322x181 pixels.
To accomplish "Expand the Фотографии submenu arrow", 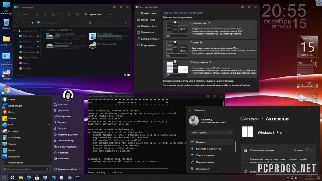I will [x=49, y=156].
